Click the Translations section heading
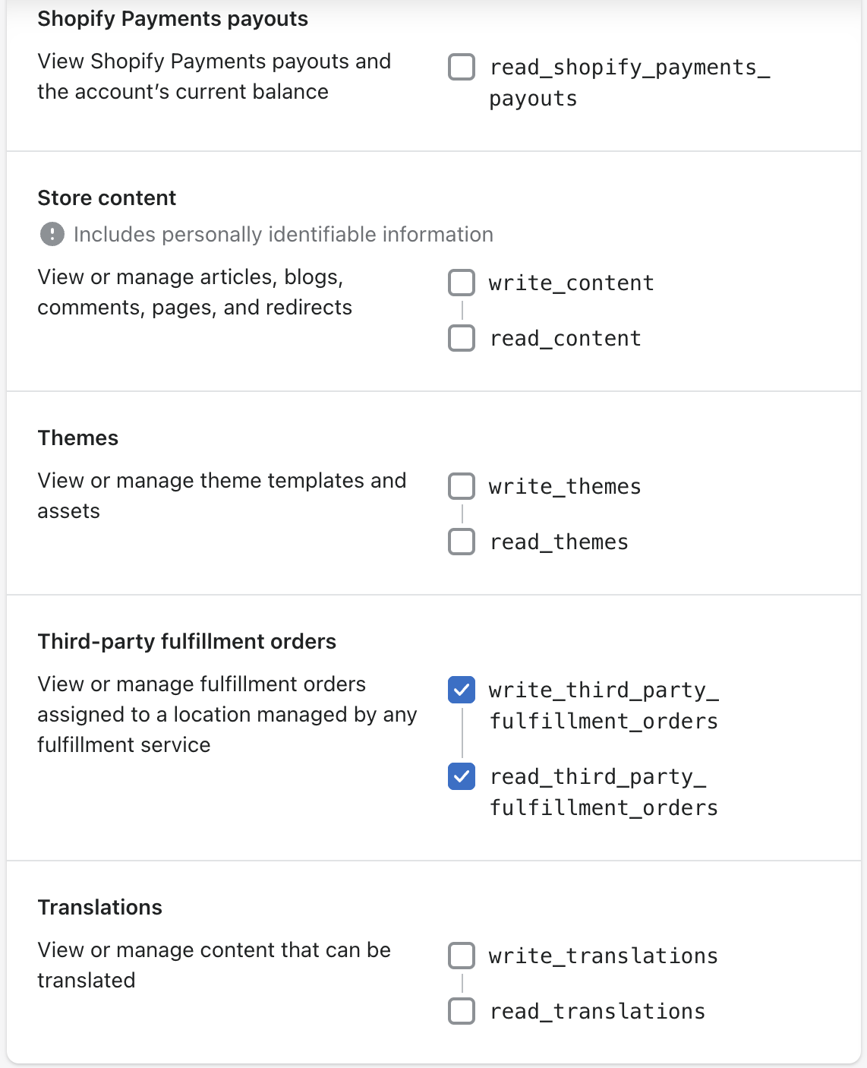The width and height of the screenshot is (867, 1068). pos(100,908)
